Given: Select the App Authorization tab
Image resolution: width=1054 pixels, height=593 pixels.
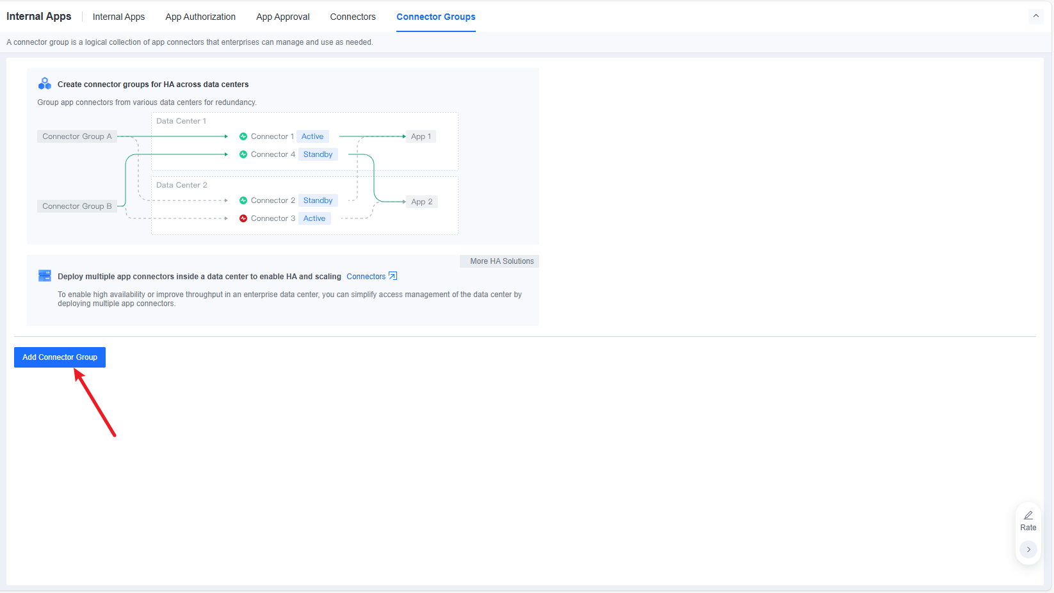Looking at the screenshot, I should click(x=200, y=17).
